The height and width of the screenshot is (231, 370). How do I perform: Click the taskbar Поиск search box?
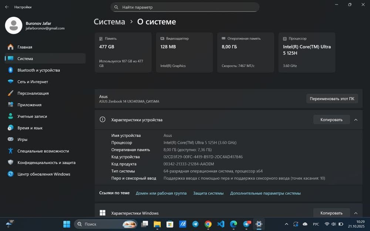tap(106, 224)
